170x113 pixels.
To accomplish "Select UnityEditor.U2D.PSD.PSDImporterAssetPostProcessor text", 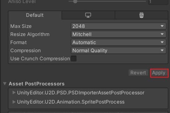I will [81, 93].
